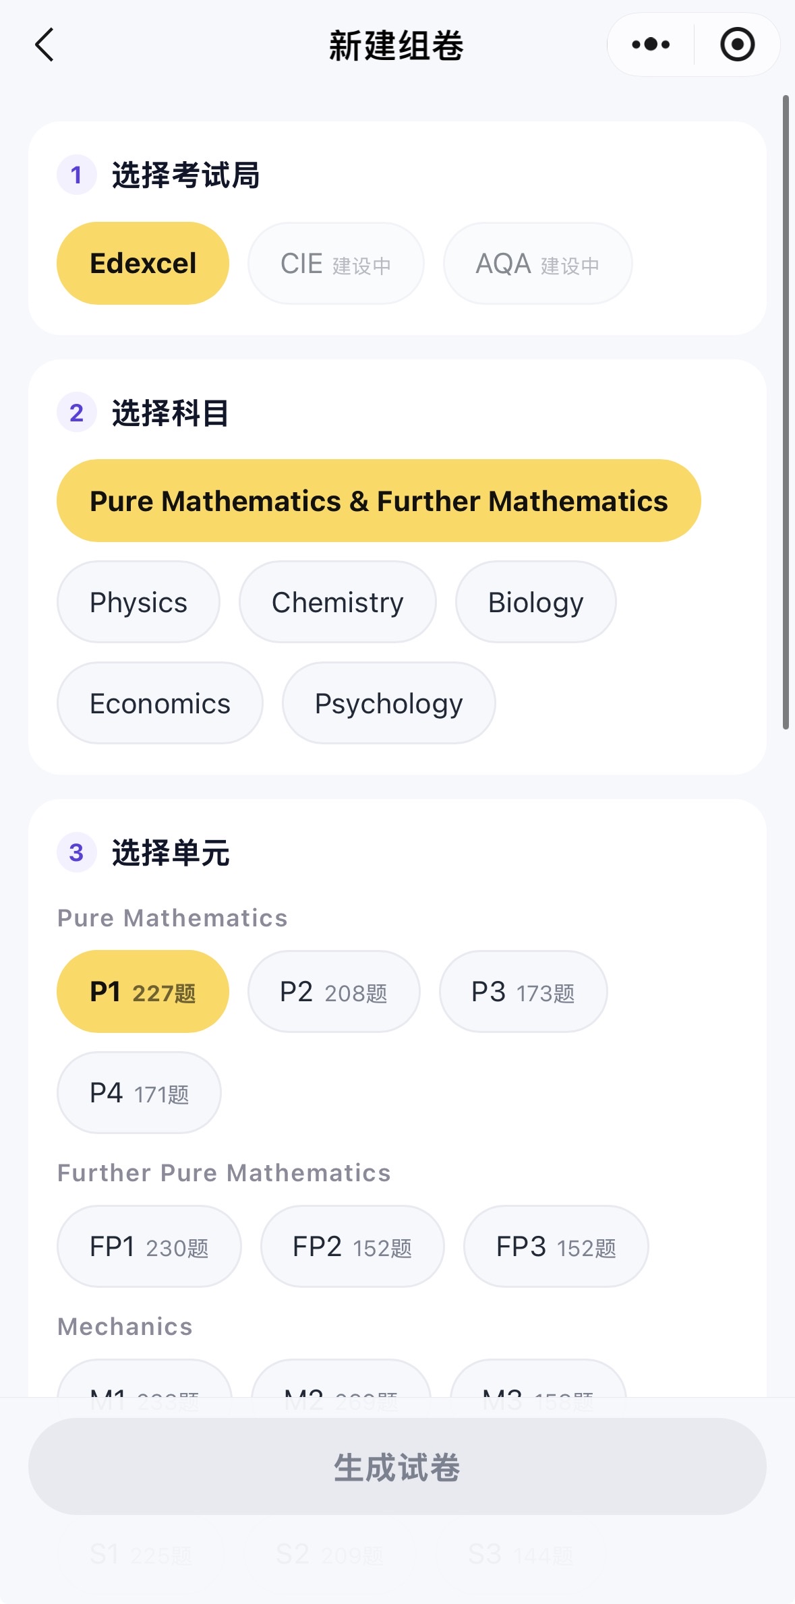The image size is (795, 1604).
Task: Select CIE exam board chip
Action: click(x=336, y=263)
